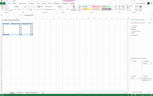Toggle underline formatting
153x96 pixels.
[x=20, y=10]
